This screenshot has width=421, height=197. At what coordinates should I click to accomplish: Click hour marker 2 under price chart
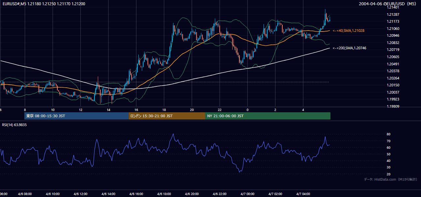point(275,109)
